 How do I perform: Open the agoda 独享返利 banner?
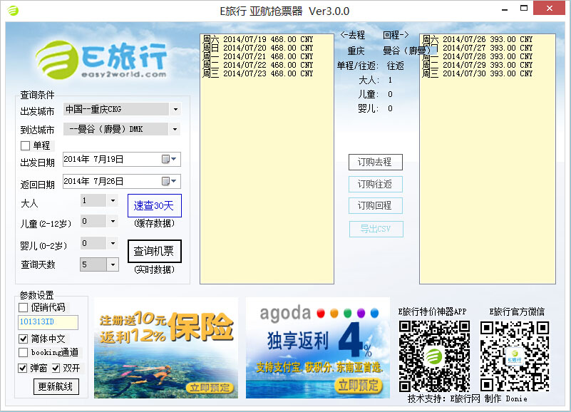pyautogui.click(x=317, y=347)
